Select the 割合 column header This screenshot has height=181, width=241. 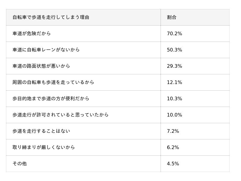click(195, 17)
